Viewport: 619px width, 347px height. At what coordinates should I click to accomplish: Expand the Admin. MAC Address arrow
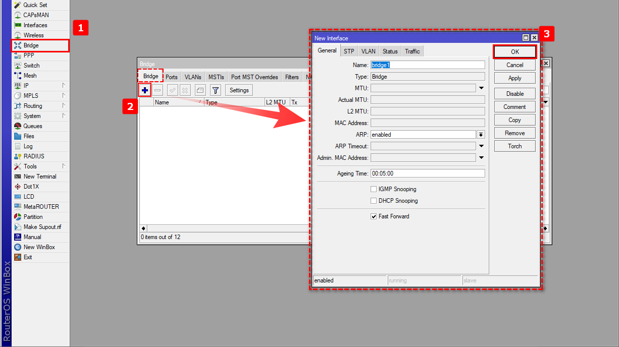pyautogui.click(x=481, y=158)
